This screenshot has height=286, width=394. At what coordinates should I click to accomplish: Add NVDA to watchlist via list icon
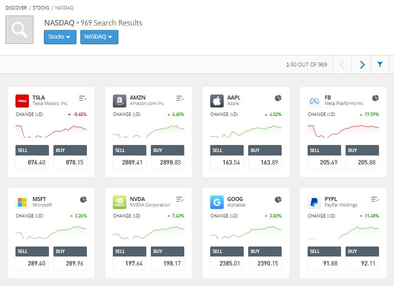coord(180,199)
